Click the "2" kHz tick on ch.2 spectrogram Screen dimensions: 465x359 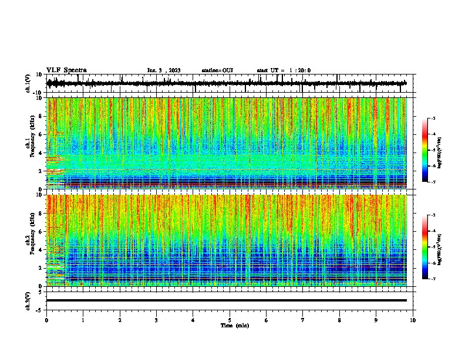coord(41,268)
